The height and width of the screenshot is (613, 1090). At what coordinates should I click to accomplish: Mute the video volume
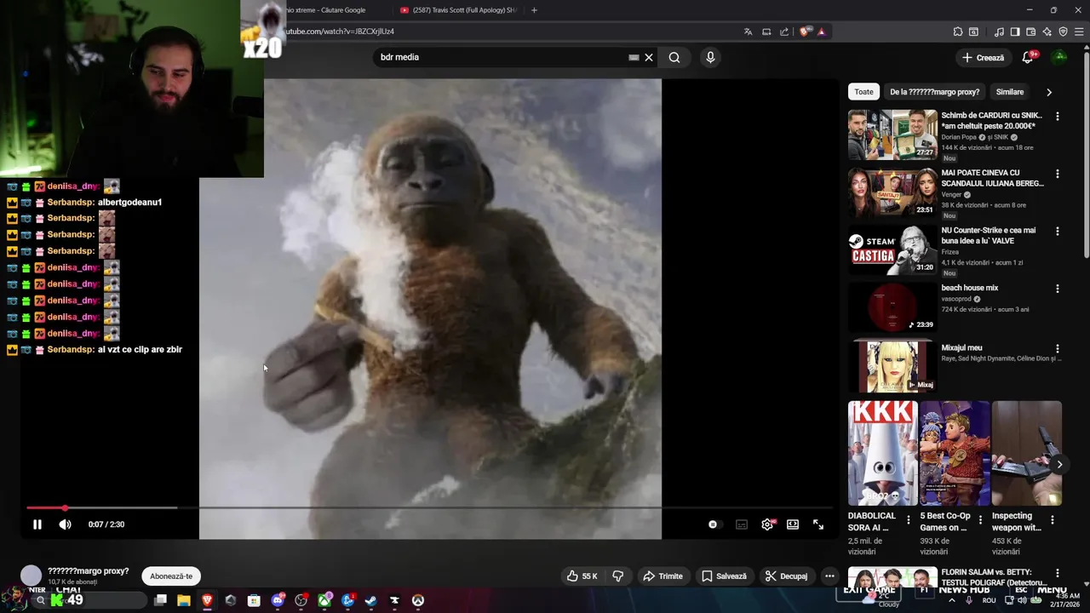click(65, 524)
